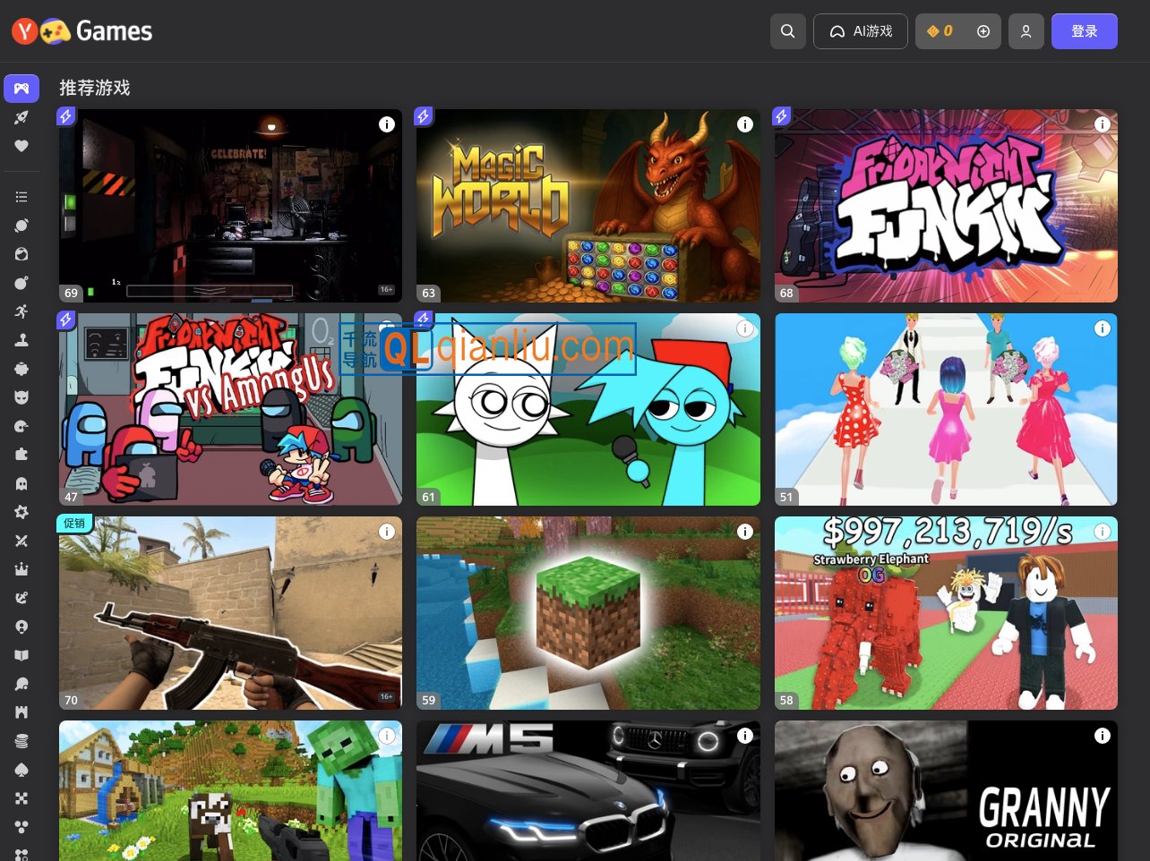
Task: Open search using the magnifier icon
Action: pos(787,30)
